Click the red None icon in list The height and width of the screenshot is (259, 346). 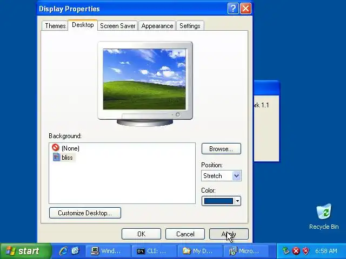(56, 147)
